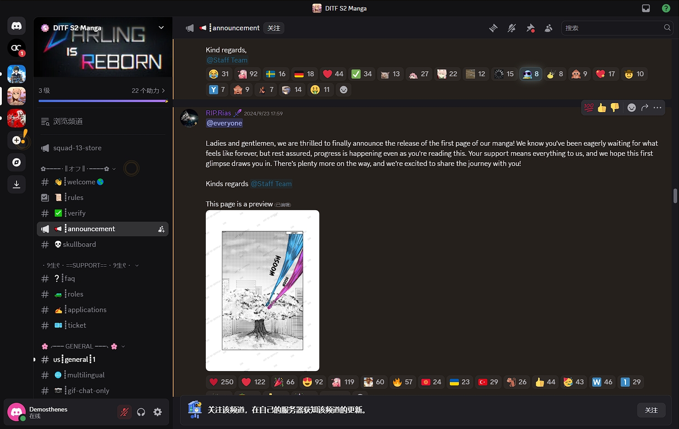
Task: Unmute microphone in user panel
Action: pyautogui.click(x=124, y=412)
